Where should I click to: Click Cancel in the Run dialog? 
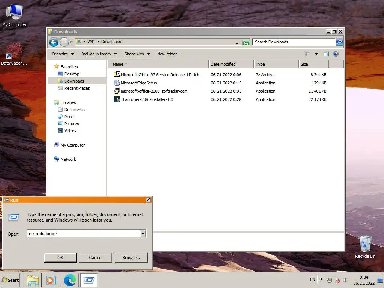click(96, 257)
